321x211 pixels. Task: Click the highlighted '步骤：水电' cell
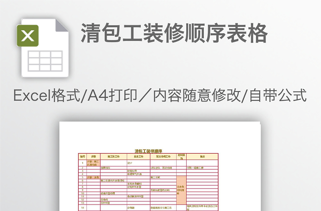(93, 177)
